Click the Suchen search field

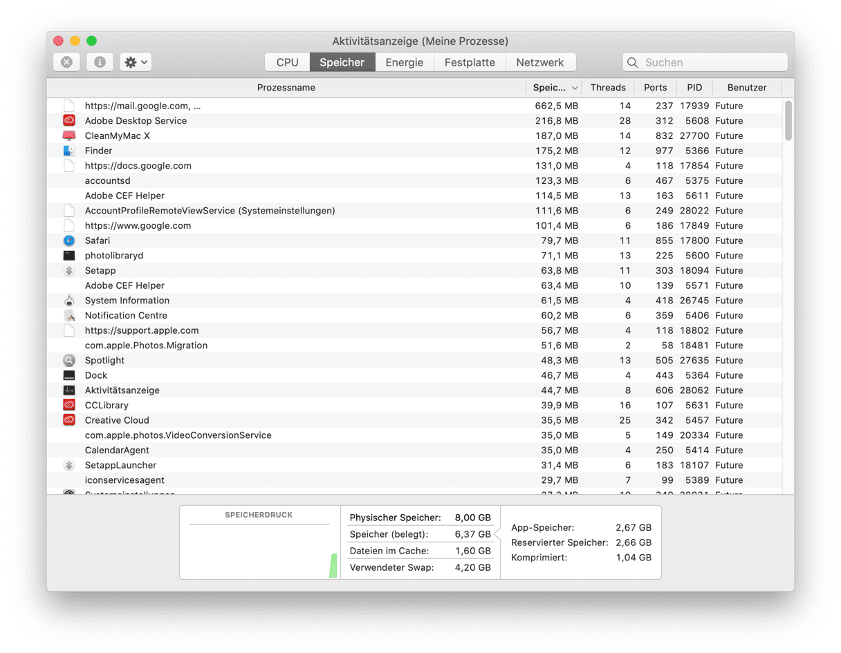(x=705, y=62)
